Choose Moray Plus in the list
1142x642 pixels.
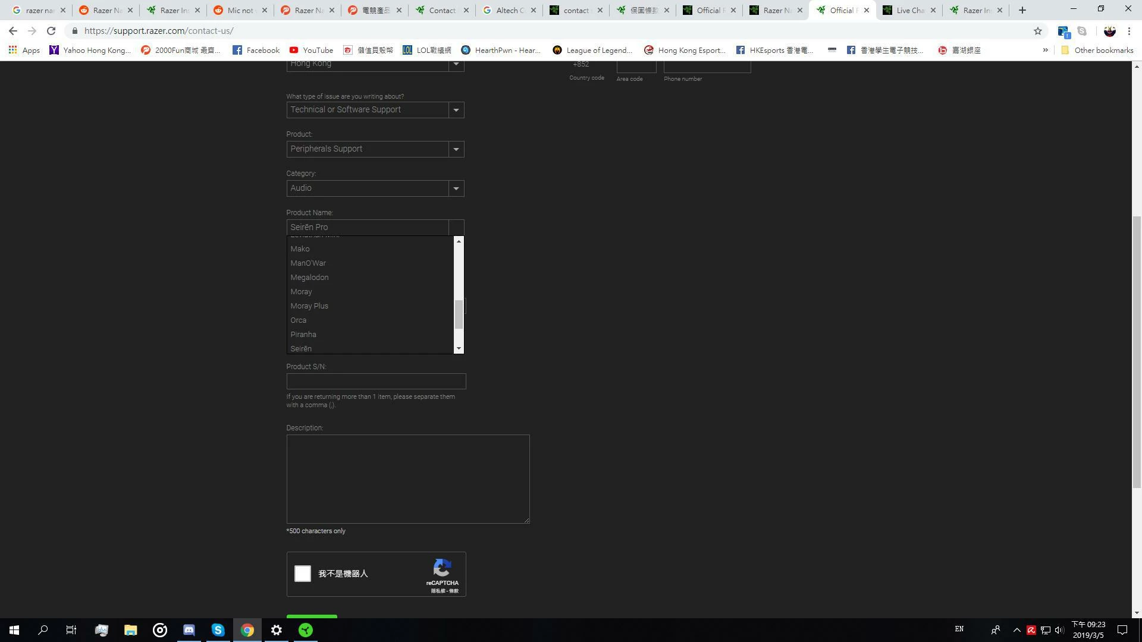(309, 306)
